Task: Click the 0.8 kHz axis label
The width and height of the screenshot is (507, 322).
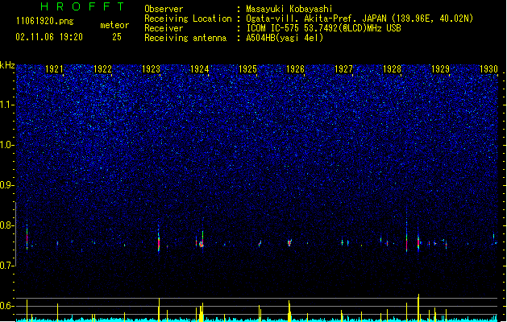Action: [x=7, y=225]
